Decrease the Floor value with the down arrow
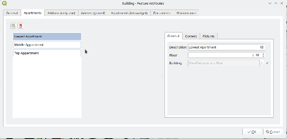Image resolution: width=287 pixels, height=139 pixels. pos(263,56)
